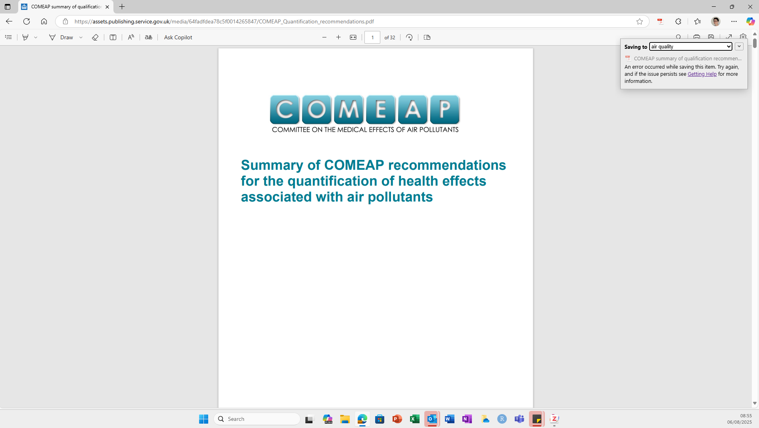Open the Copilot sidebar icon
The width and height of the screenshot is (759, 428).
tap(750, 21)
